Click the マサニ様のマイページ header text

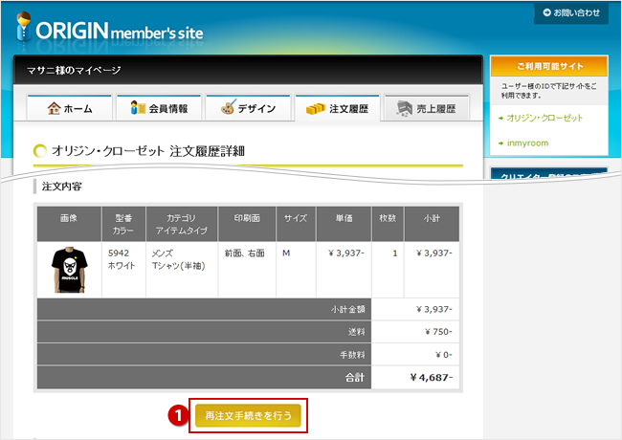pos(74,71)
